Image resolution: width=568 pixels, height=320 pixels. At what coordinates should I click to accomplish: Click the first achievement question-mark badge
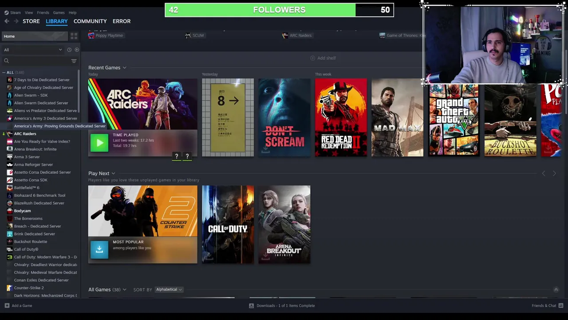(177, 156)
